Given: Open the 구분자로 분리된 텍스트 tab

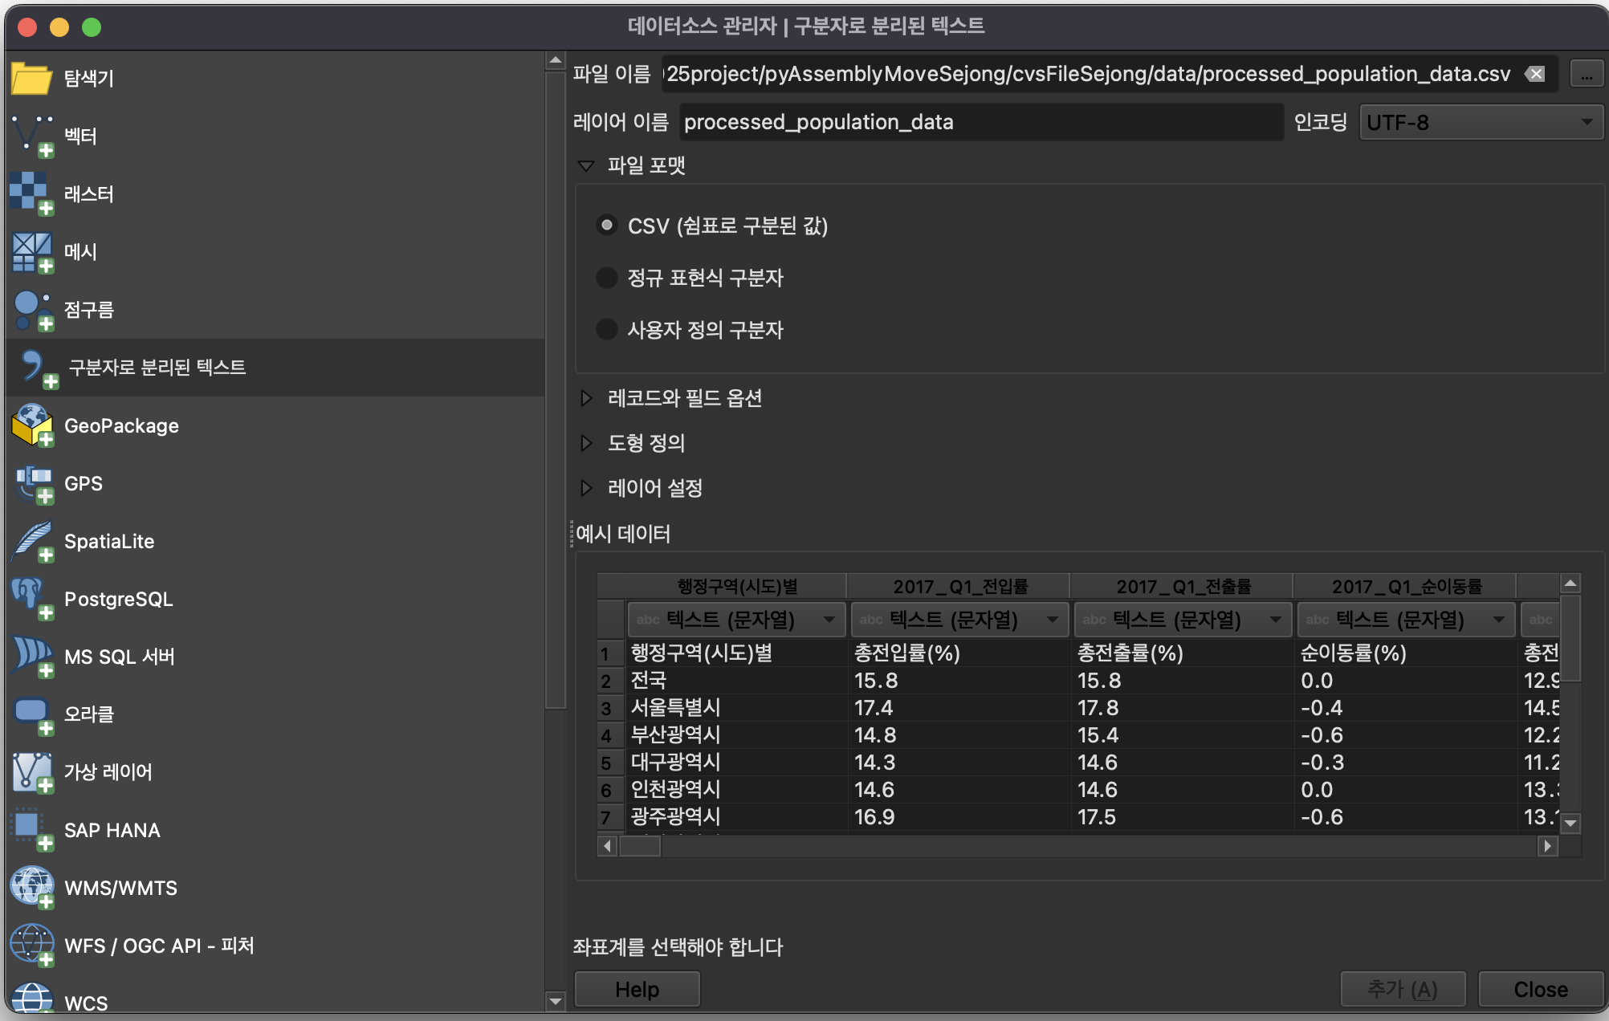Looking at the screenshot, I should [x=157, y=368].
